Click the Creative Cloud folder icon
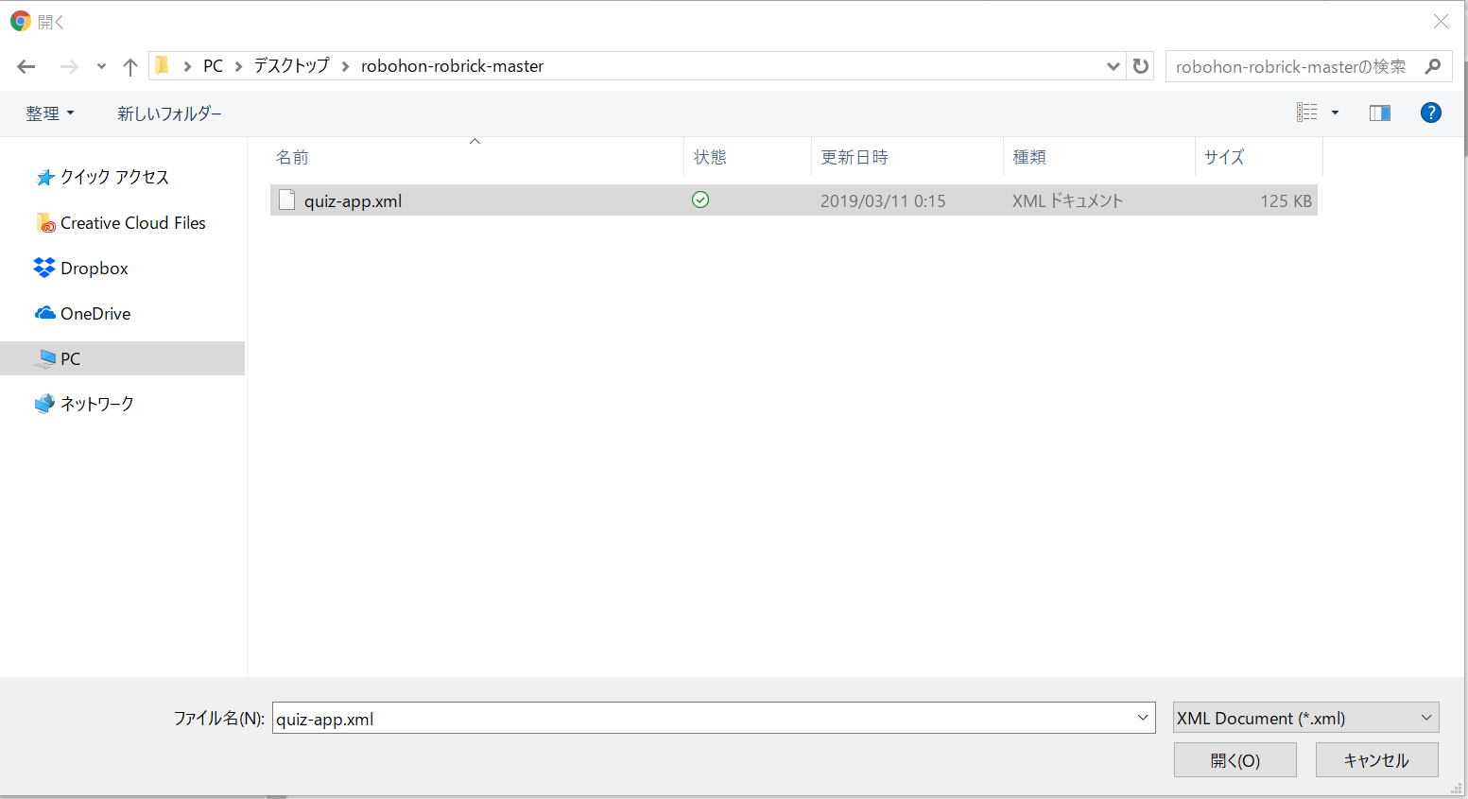The height and width of the screenshot is (799, 1468). pos(45,223)
